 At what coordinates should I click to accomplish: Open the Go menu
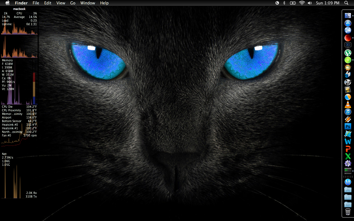click(x=72, y=3)
